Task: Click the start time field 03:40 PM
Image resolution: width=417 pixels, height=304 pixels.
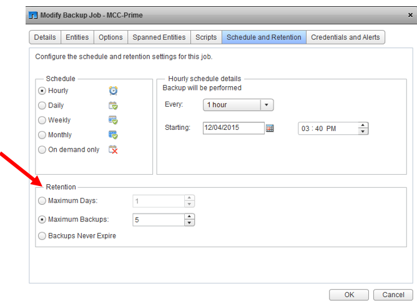Action: click(x=328, y=129)
